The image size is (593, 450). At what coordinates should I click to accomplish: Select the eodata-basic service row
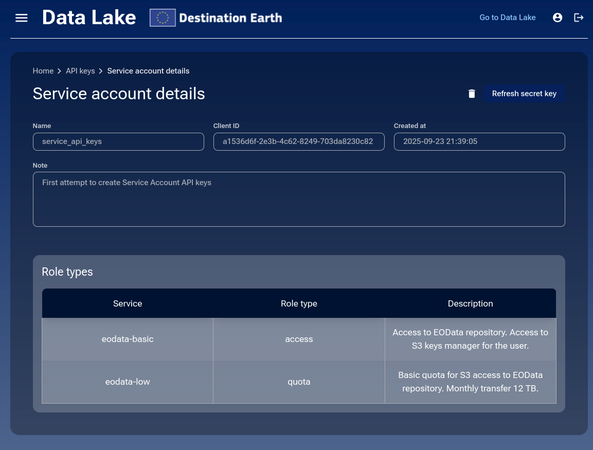[x=128, y=339]
